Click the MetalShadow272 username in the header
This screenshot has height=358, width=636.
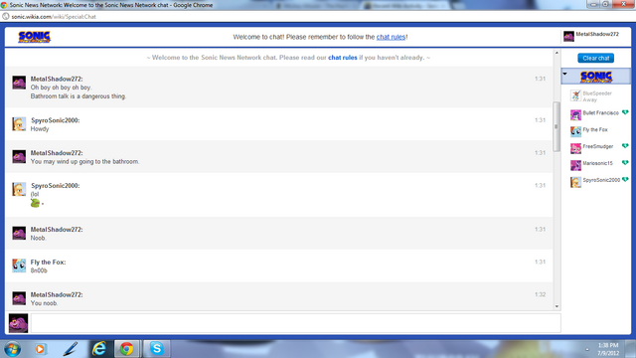pos(597,34)
